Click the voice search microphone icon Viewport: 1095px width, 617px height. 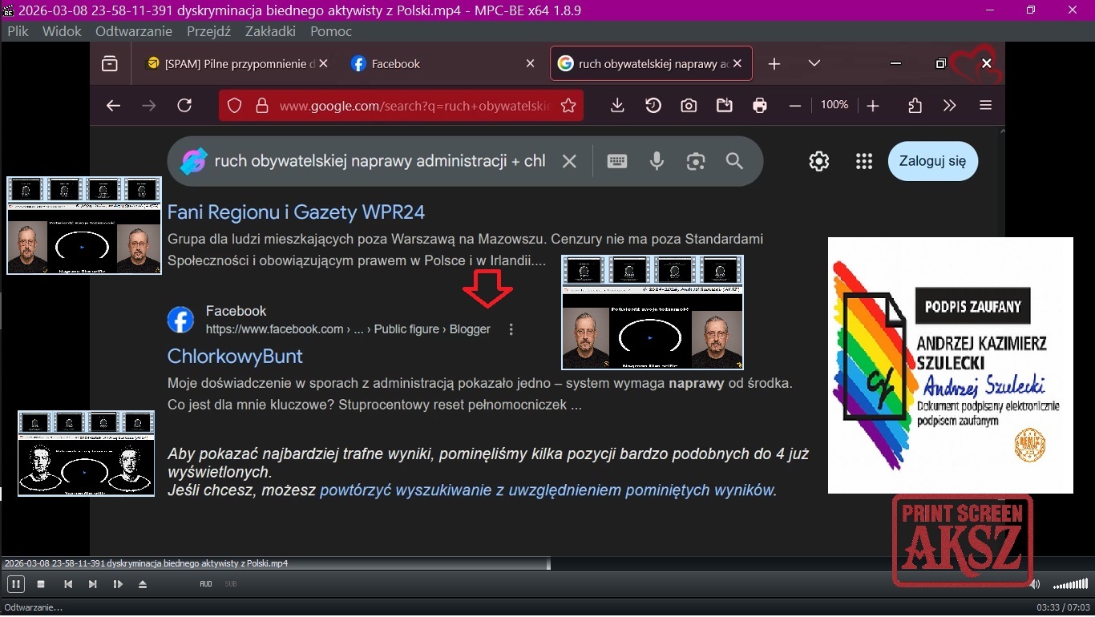coord(657,161)
